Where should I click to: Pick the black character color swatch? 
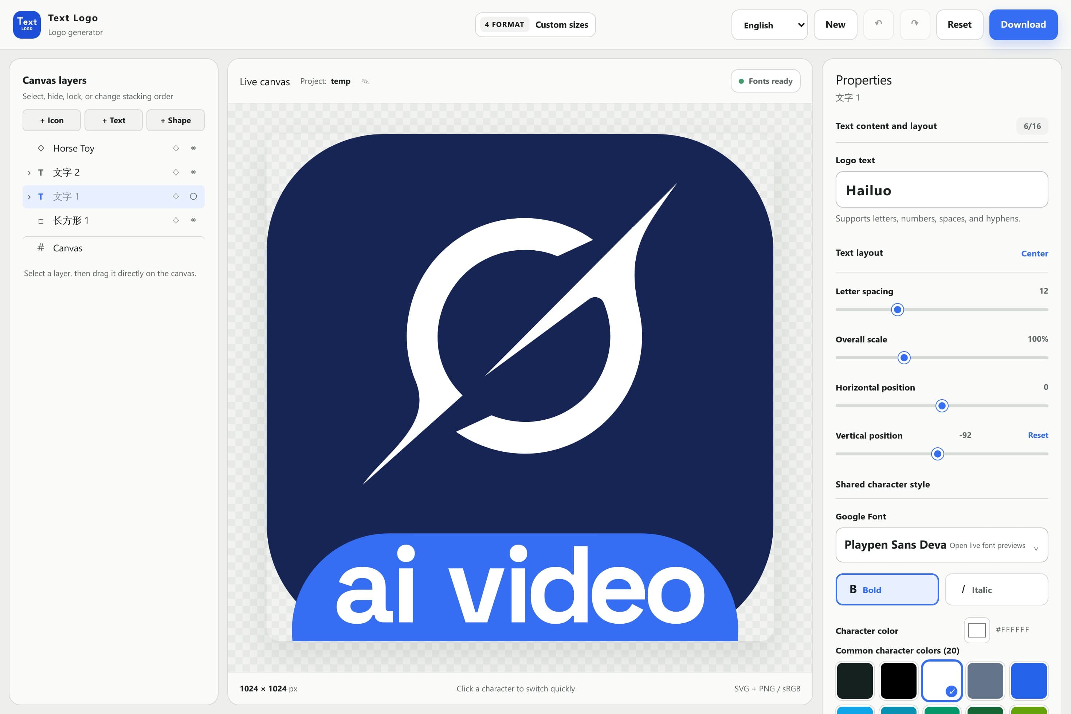click(898, 680)
